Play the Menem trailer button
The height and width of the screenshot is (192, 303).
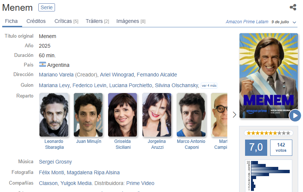pos(295,116)
